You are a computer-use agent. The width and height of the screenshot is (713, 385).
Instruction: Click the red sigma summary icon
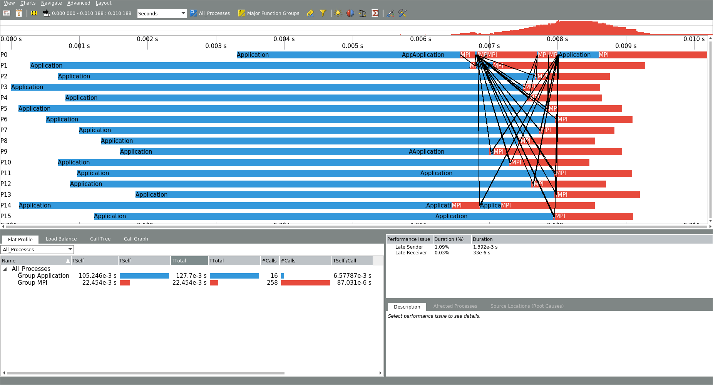coord(375,13)
